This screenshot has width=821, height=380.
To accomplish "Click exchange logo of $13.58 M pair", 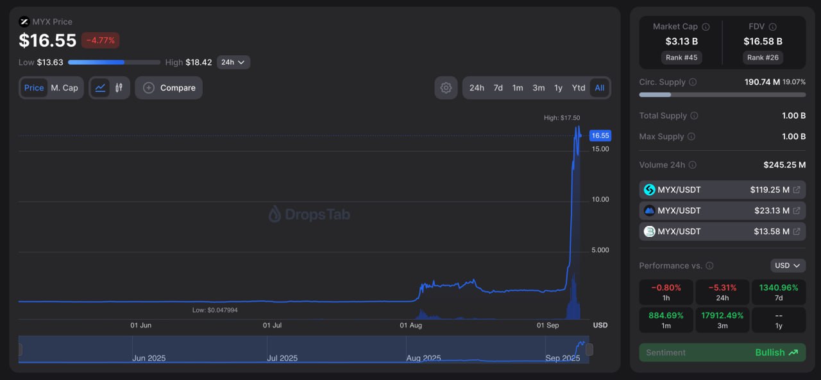I will [649, 231].
